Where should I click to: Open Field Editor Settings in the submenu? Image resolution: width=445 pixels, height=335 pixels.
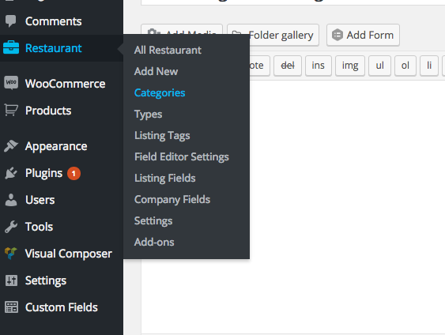[182, 157]
